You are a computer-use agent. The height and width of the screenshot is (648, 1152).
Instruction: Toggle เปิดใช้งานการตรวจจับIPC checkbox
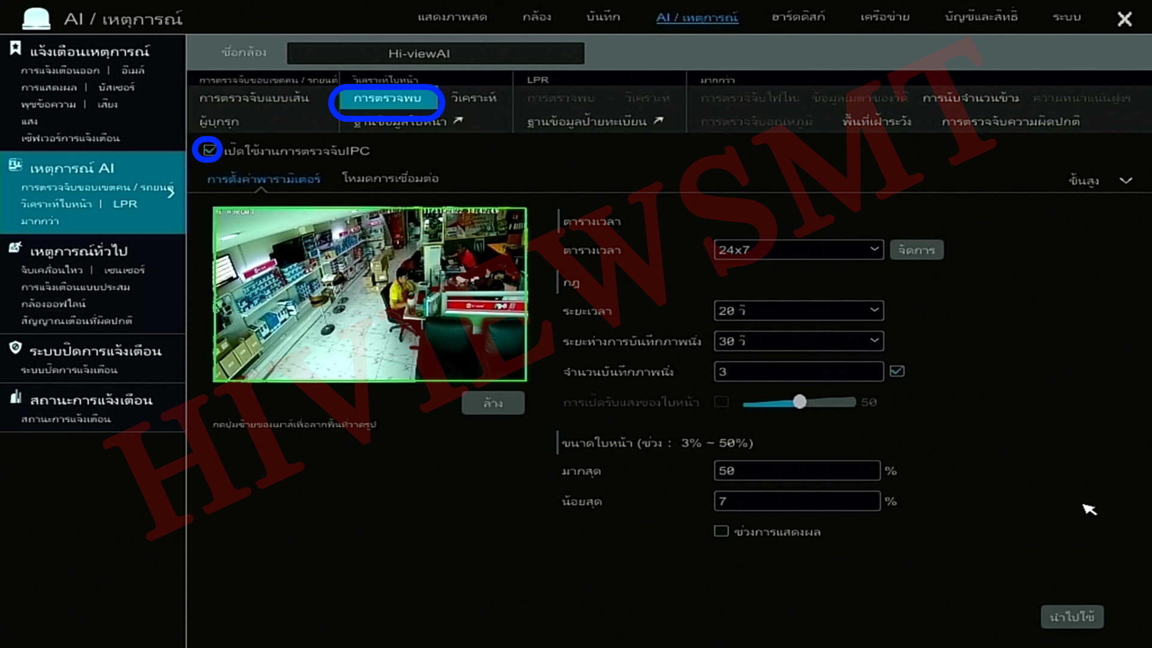pyautogui.click(x=209, y=150)
